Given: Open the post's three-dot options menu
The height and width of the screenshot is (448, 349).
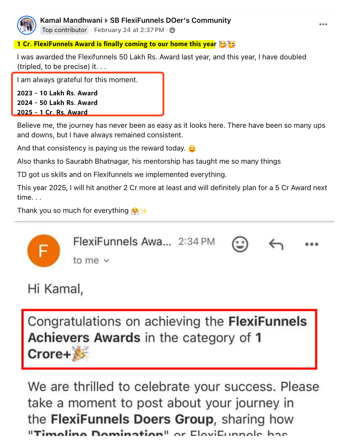Looking at the screenshot, I should click(x=323, y=24).
